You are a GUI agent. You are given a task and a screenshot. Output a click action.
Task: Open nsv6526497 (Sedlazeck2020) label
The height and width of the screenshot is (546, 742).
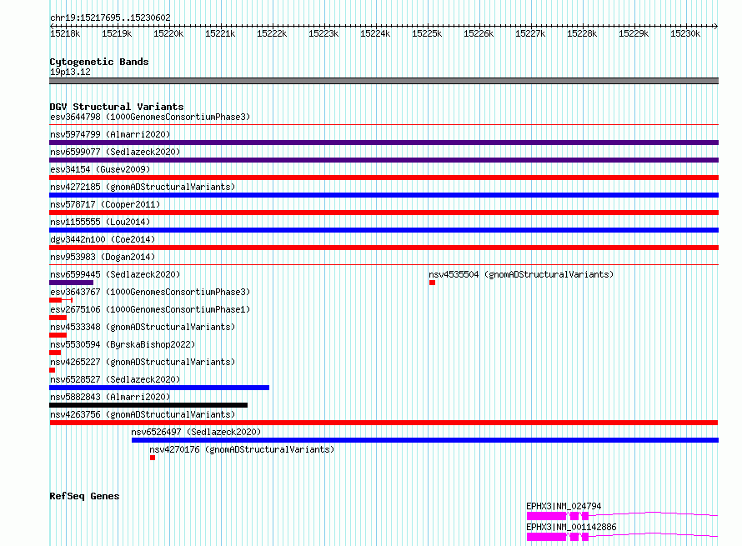pyautogui.click(x=196, y=432)
